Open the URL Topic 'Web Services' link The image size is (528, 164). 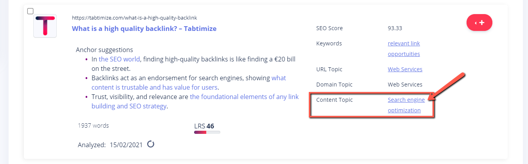click(x=405, y=69)
